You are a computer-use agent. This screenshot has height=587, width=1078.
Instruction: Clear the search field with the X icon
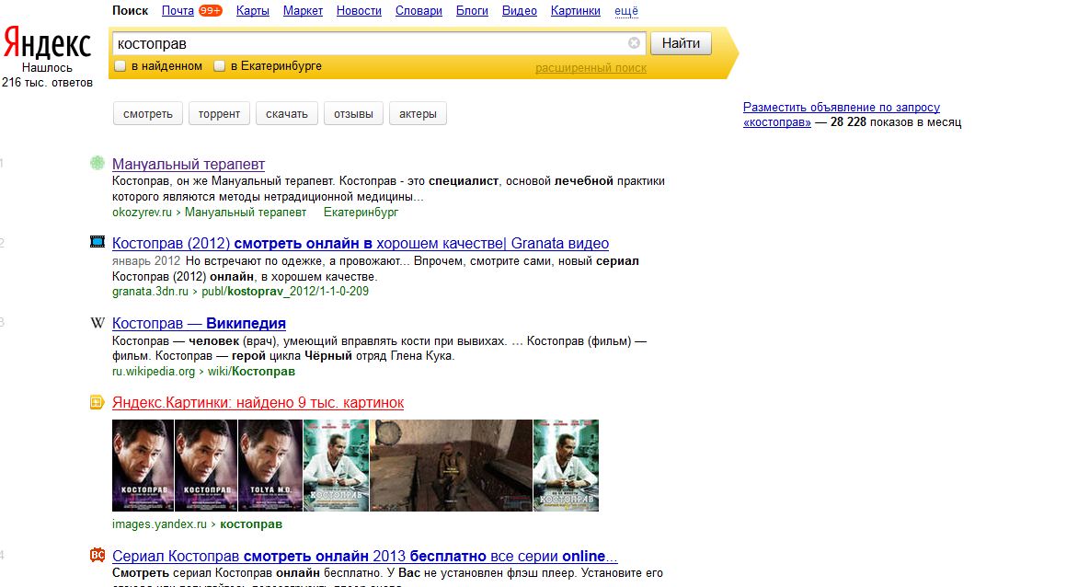[634, 42]
